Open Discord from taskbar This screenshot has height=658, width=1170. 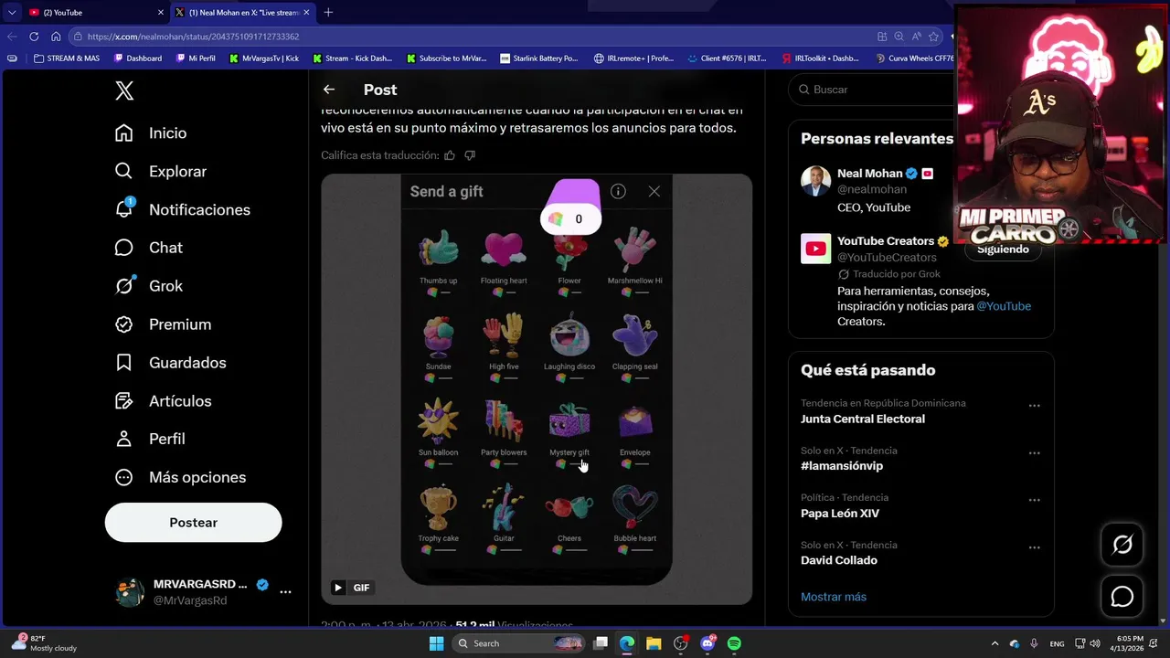(707, 643)
